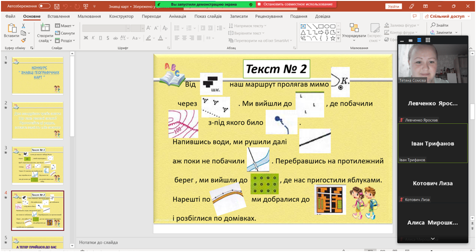
Task: Open the text highlight color picker
Action: coord(149,38)
